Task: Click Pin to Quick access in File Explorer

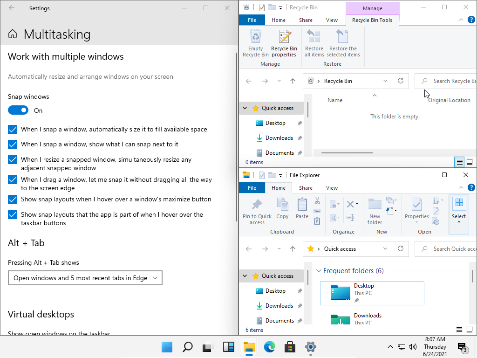Action: (x=257, y=211)
